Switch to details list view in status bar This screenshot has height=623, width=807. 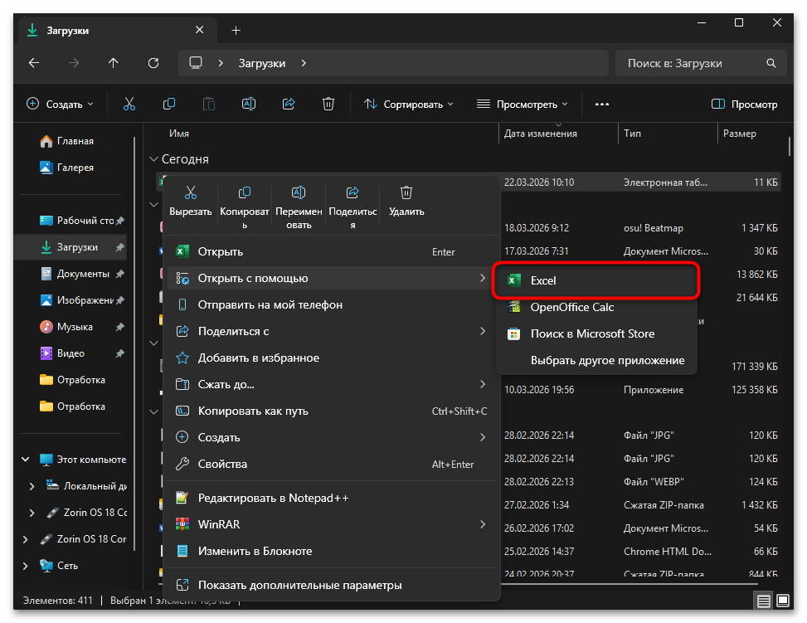point(762,600)
